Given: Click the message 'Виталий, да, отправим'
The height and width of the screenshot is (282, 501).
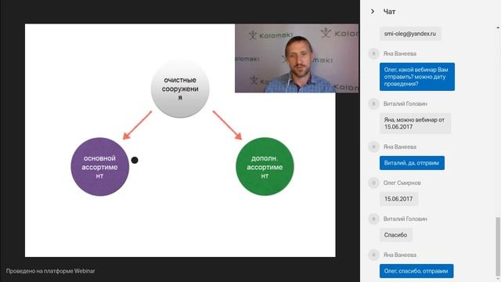Looking at the screenshot, I should click(x=412, y=163).
